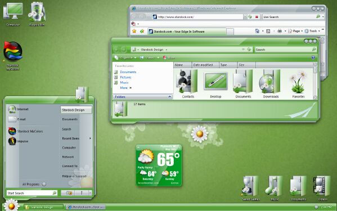Click the Print icon in browser toolbar
337x211 pixels.
tap(280, 31)
